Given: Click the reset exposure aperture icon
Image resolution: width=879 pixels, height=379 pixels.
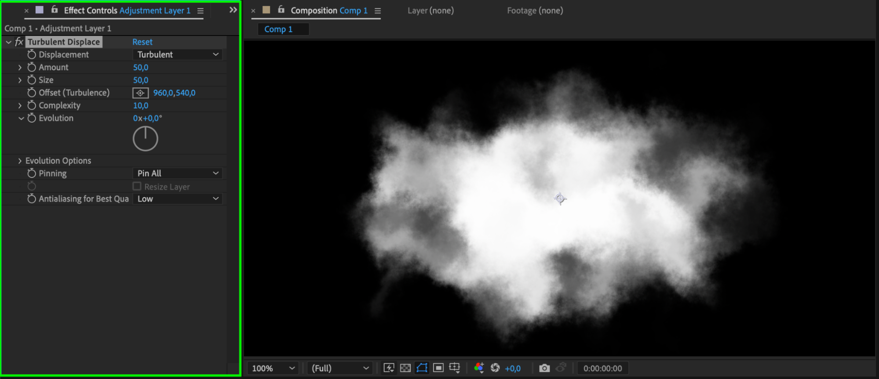Looking at the screenshot, I should click(495, 368).
